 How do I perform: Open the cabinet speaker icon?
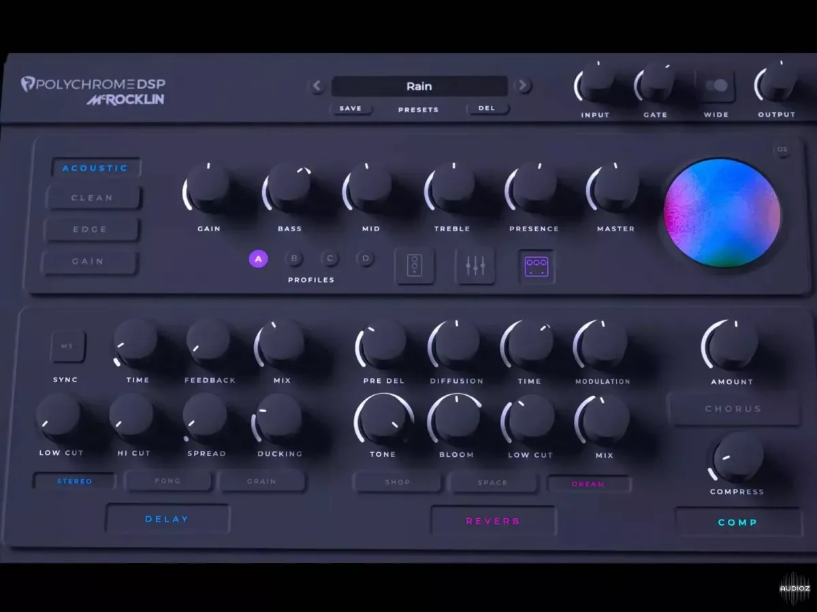[415, 265]
